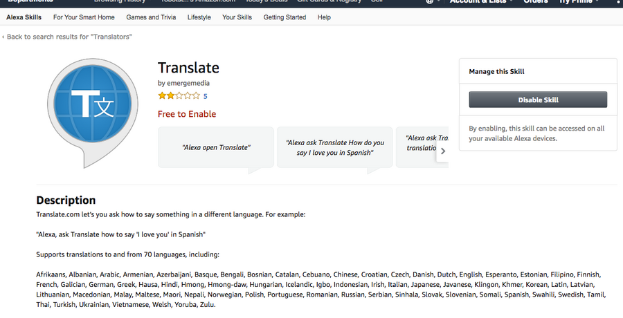This screenshot has width=623, height=318.
Task: Open the 5 customer reviews link
Action: pyautogui.click(x=206, y=96)
